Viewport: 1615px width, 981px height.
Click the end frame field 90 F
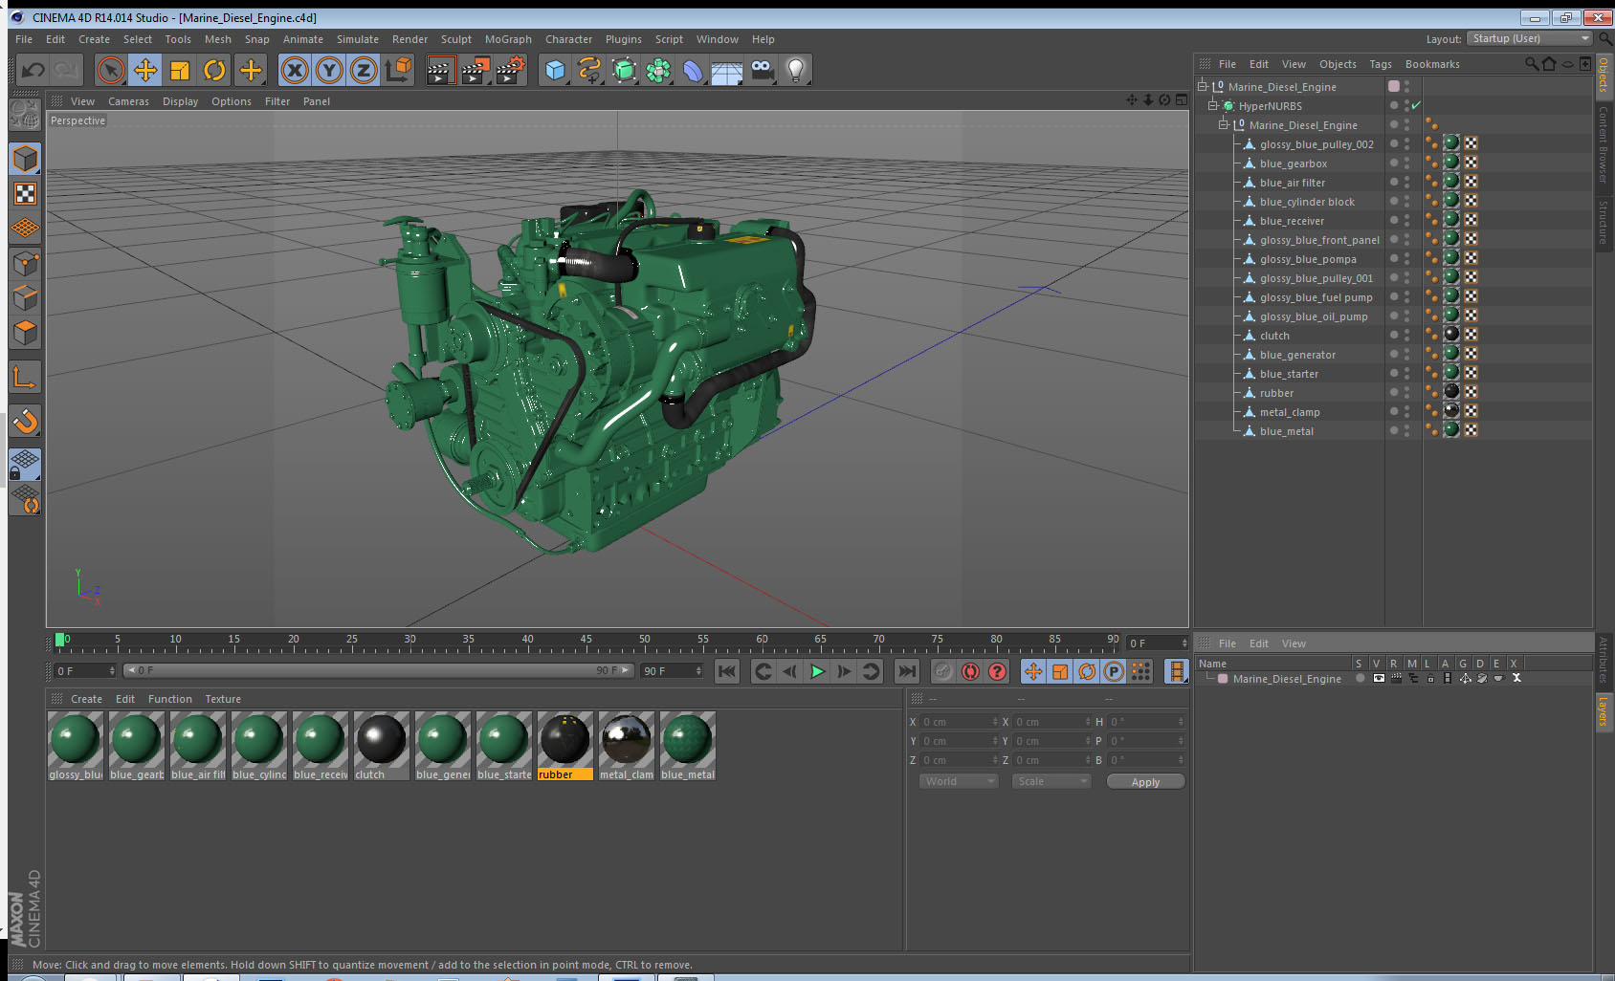[672, 671]
